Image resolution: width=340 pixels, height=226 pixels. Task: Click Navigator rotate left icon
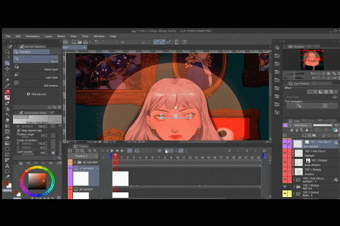pos(318,78)
